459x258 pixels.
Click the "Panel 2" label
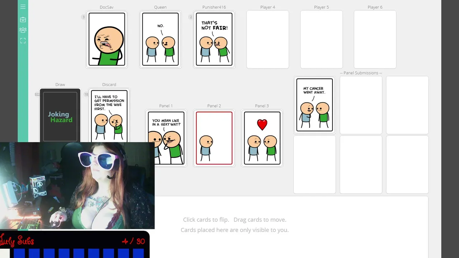(x=214, y=106)
